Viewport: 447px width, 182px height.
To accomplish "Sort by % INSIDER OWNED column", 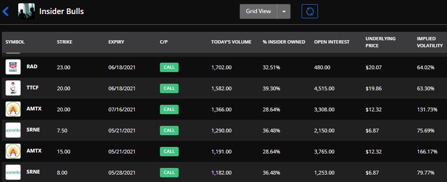I will pyautogui.click(x=284, y=42).
